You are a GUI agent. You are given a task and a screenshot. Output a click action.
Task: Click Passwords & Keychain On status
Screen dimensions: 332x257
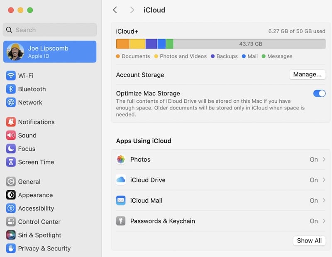click(314, 221)
